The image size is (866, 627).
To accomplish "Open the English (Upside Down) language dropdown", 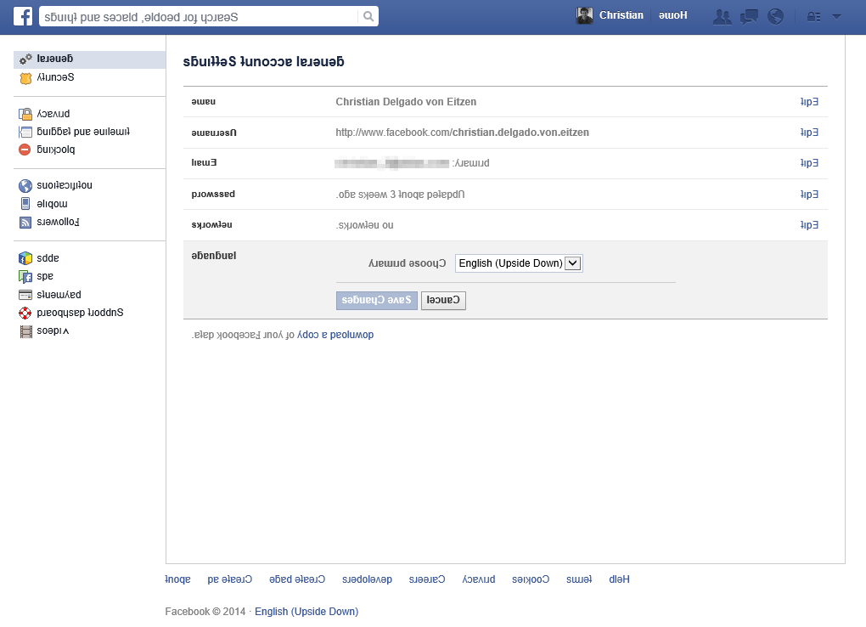I will click(x=519, y=263).
